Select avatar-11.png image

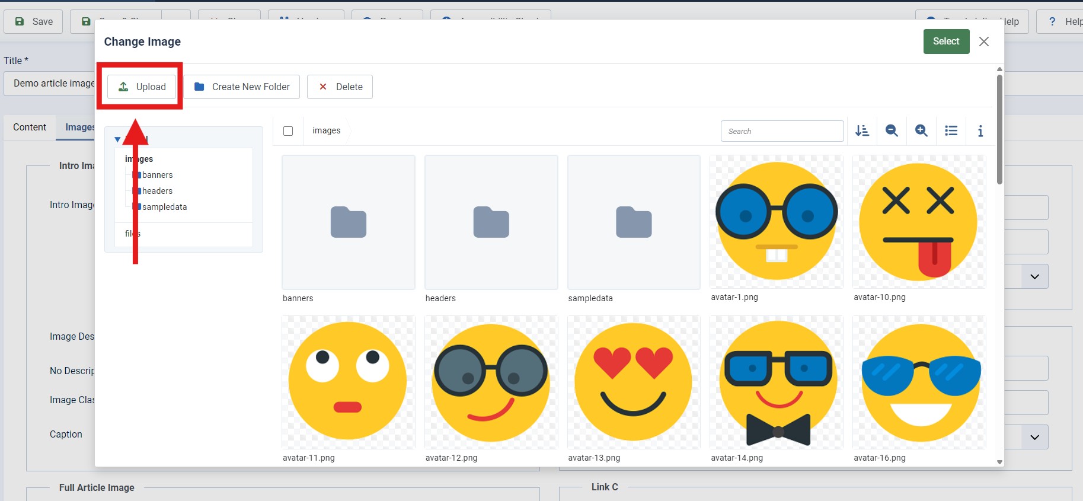(x=349, y=382)
